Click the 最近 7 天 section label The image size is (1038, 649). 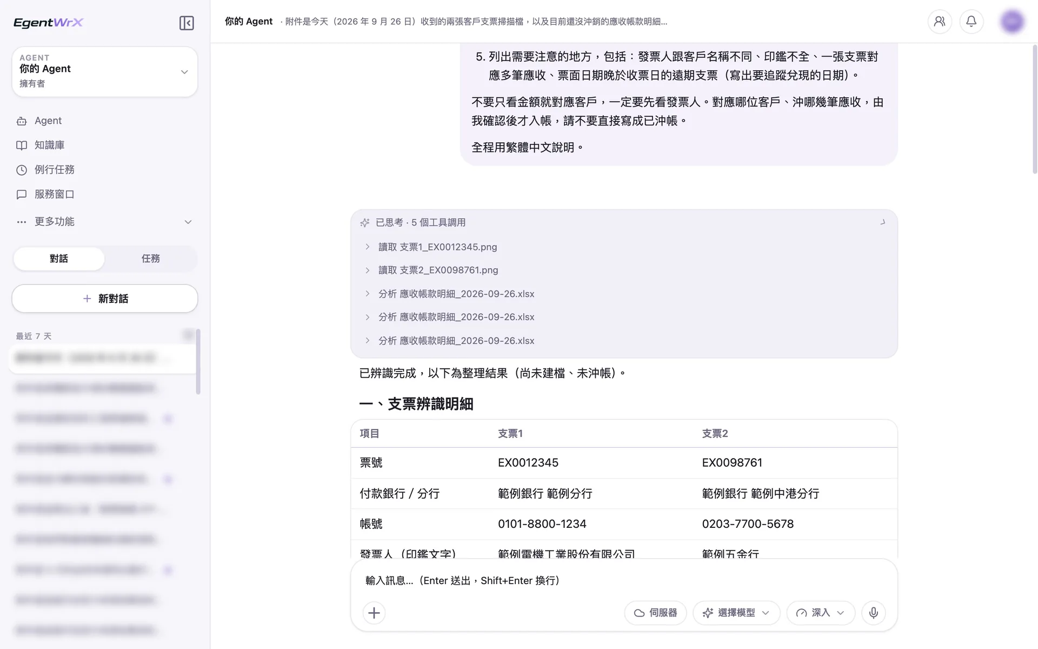click(34, 336)
